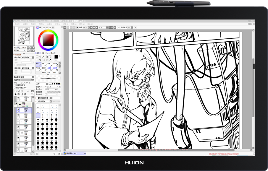Image resolution: width=268 pixels, height=171 pixels.
Task: Switch to the Ver.1 brush tab
Action: point(48,53)
